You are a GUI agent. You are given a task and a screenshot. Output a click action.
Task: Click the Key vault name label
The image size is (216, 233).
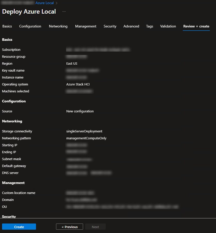(x=13, y=70)
